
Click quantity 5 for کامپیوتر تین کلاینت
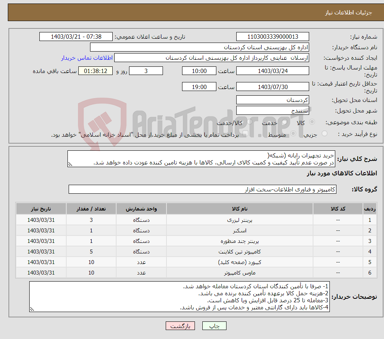(x=91, y=252)
